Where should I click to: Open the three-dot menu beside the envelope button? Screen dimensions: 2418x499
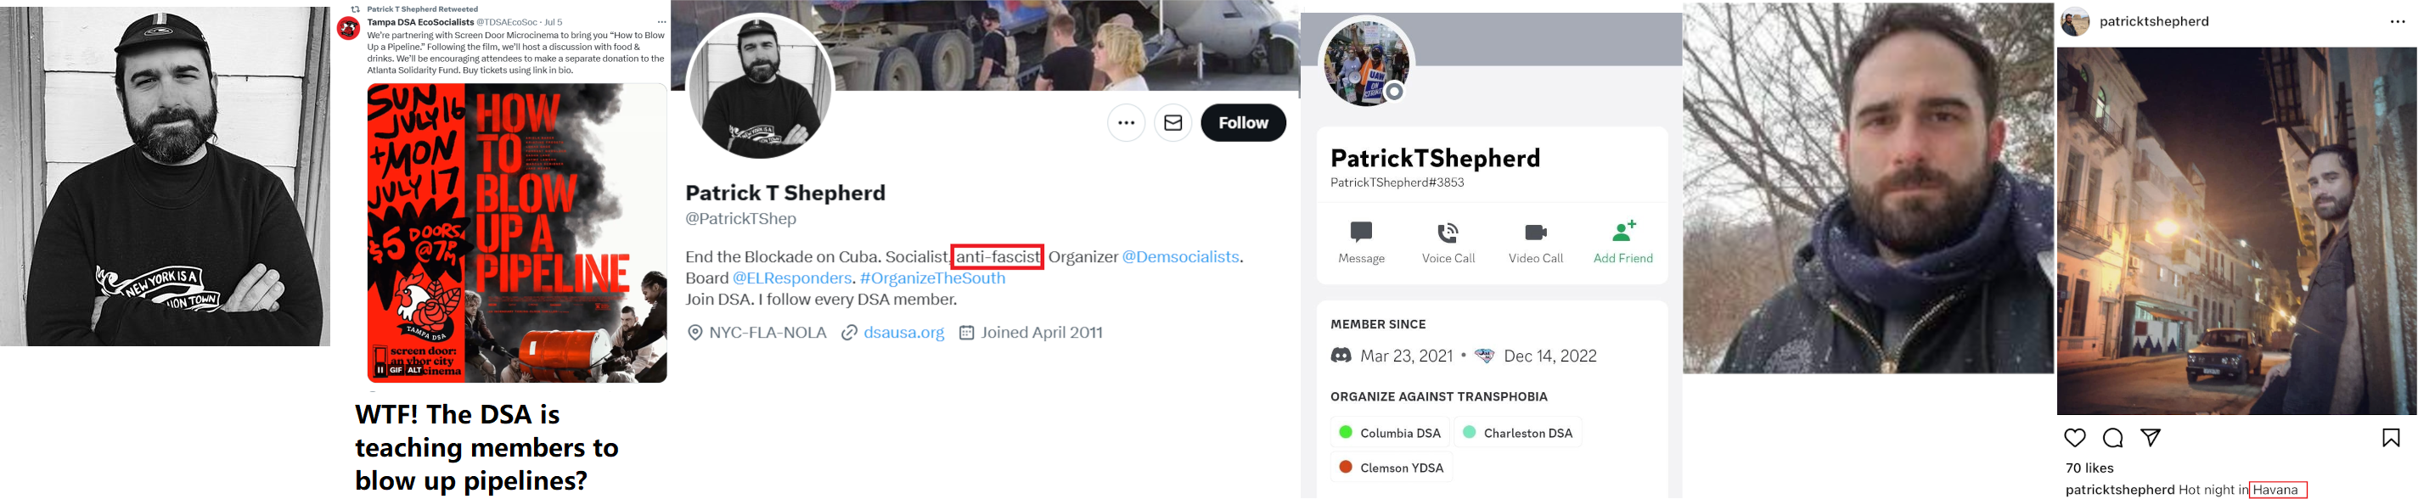click(1126, 123)
